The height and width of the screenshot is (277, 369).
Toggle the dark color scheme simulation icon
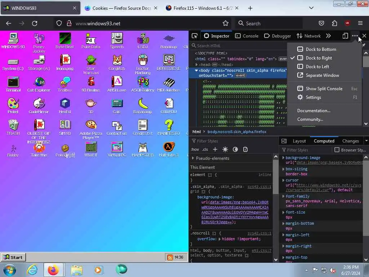point(235,149)
